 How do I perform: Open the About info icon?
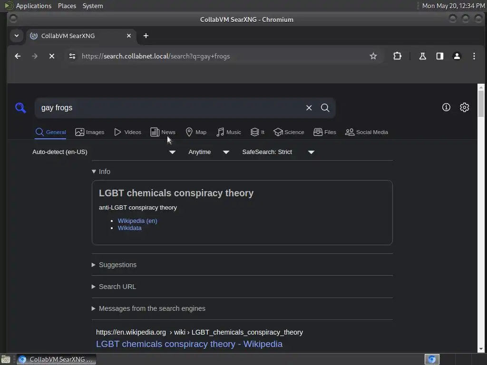pos(446,107)
